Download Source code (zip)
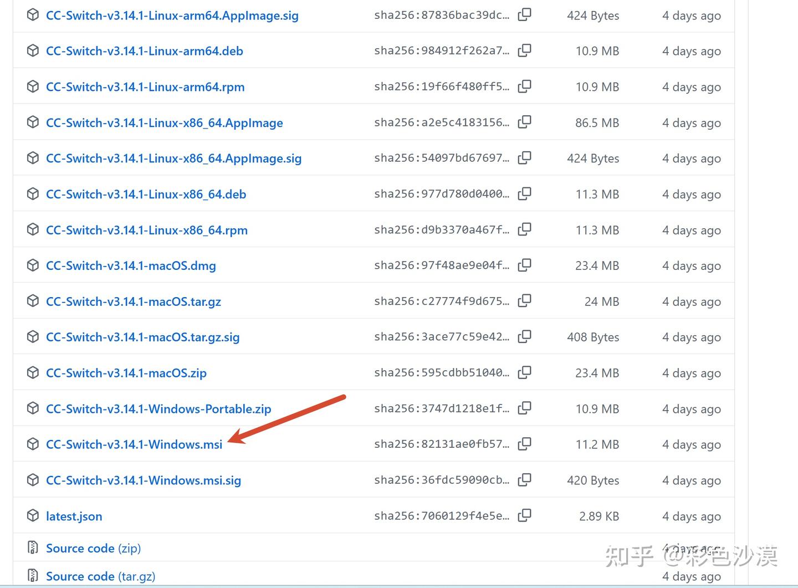The width and height of the screenshot is (798, 588). click(94, 548)
